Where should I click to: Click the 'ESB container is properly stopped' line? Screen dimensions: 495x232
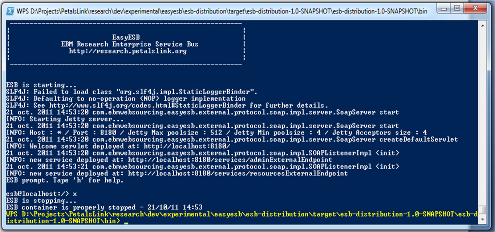(x=104, y=208)
